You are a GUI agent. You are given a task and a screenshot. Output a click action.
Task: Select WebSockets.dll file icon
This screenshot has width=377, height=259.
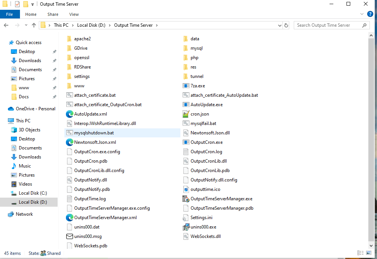(186, 236)
